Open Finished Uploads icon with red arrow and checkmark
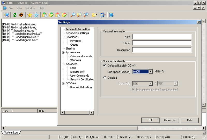Screen dimensions: 207x140 pyautogui.click(x=64, y=15)
